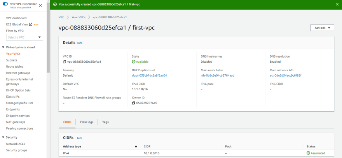Click the success checkmark icon in banner
The image size is (342, 158).
coord(55,4)
